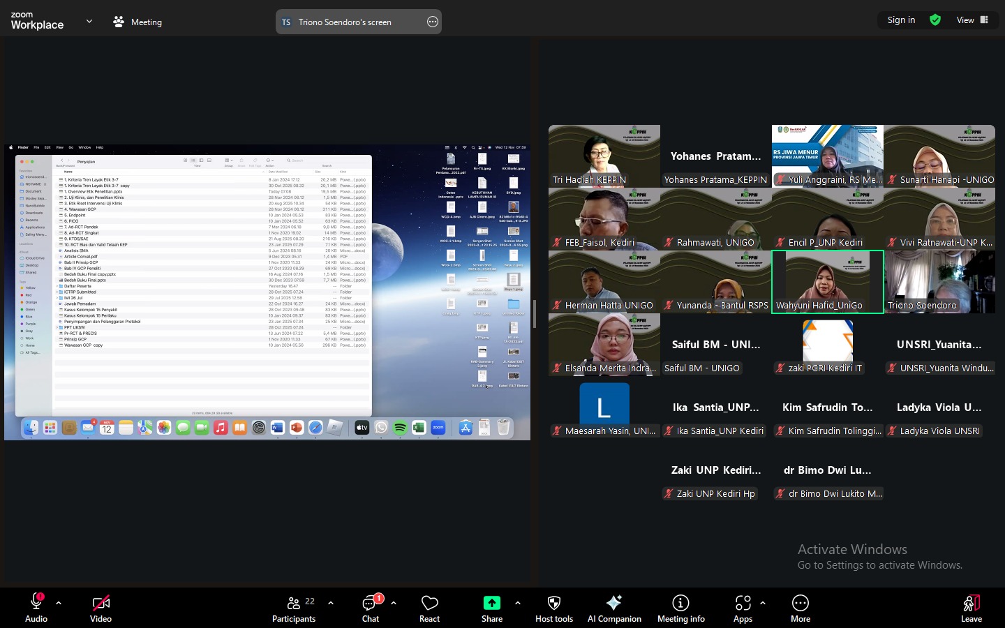Leave the meeting
Image resolution: width=1005 pixels, height=628 pixels.
click(x=971, y=608)
